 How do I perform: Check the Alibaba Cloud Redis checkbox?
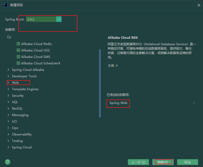tap(18, 44)
